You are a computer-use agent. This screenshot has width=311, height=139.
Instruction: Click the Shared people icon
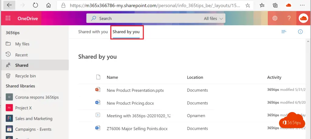point(8,65)
